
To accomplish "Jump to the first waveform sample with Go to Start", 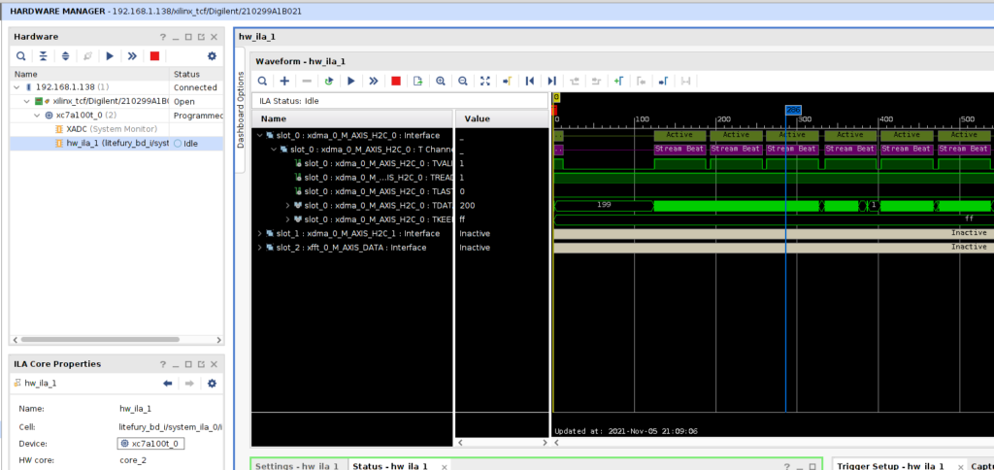I will (x=530, y=82).
